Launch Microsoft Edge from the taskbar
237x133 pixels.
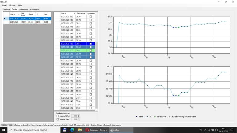coord(72,130)
